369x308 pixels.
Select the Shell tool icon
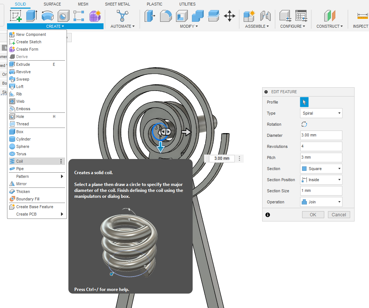[x=182, y=16]
